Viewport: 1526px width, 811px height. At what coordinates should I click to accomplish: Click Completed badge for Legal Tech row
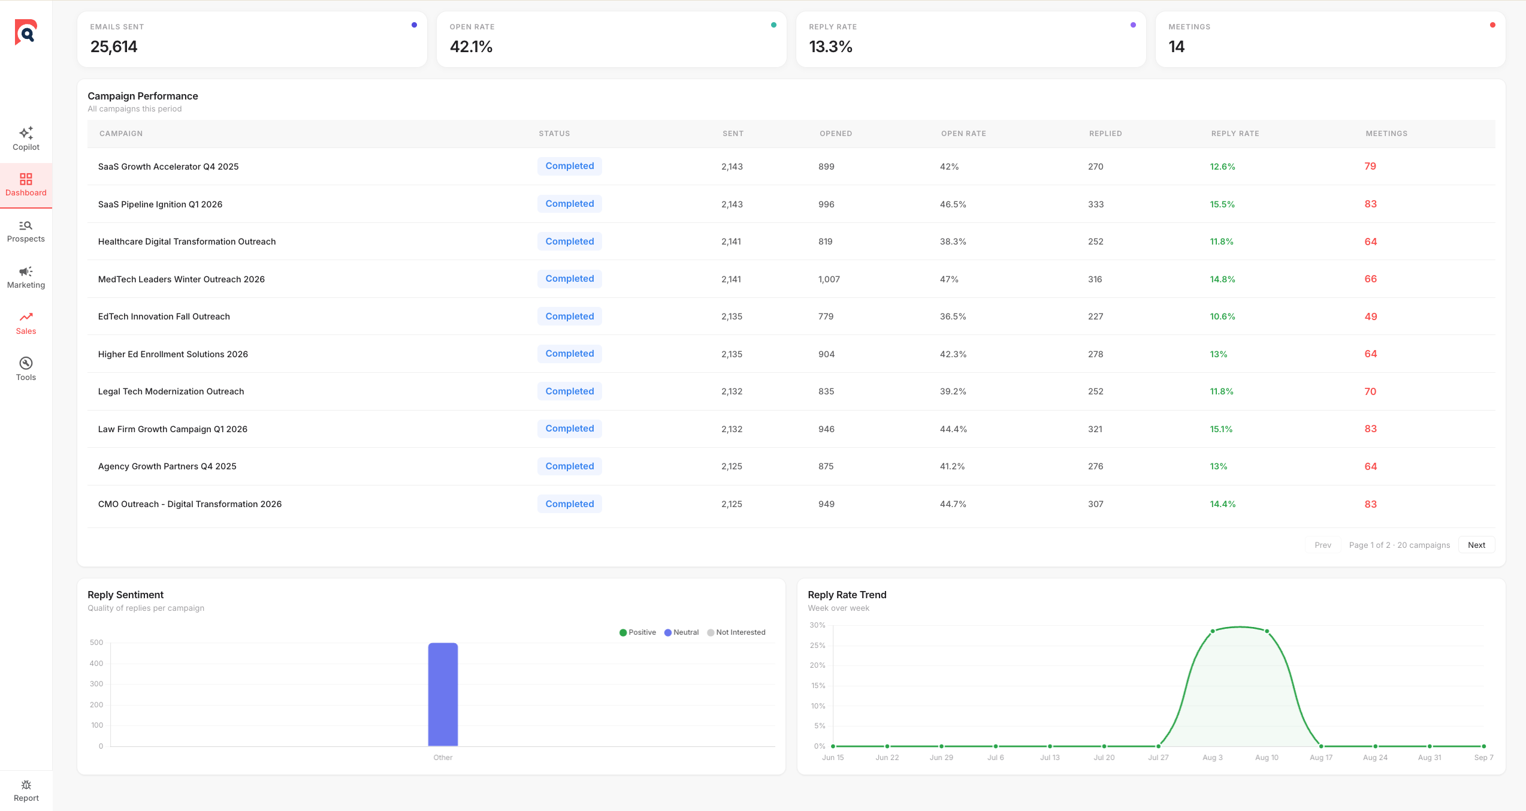click(570, 391)
